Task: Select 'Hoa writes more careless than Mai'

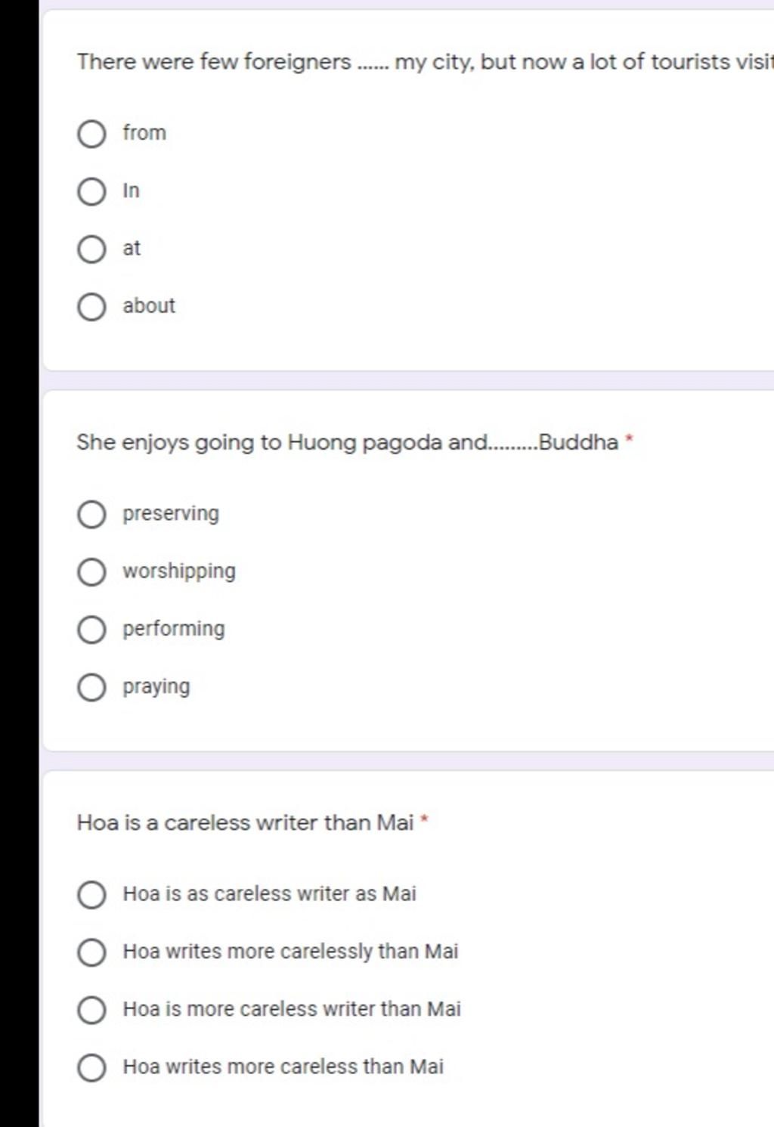Action: coord(91,1068)
